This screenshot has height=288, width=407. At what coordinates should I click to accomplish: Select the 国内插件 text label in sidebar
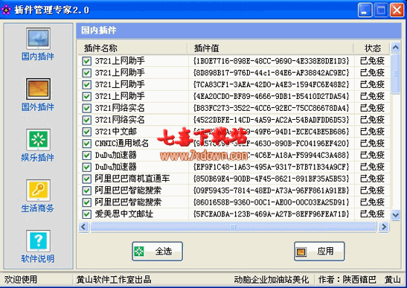(38, 56)
